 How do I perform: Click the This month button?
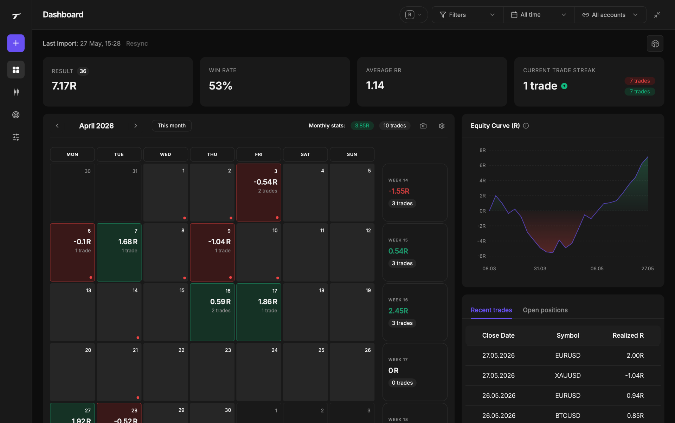coord(172,126)
